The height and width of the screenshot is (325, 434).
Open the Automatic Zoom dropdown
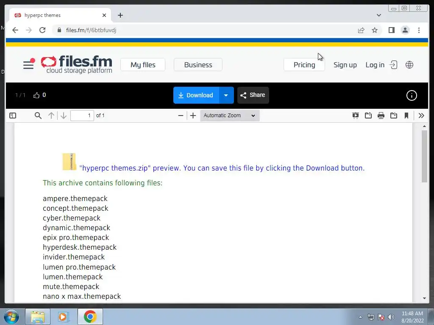pyautogui.click(x=230, y=116)
